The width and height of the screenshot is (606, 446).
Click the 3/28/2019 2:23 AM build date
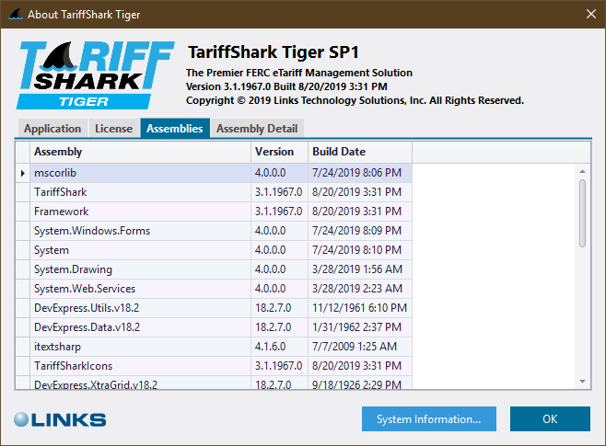(360, 289)
